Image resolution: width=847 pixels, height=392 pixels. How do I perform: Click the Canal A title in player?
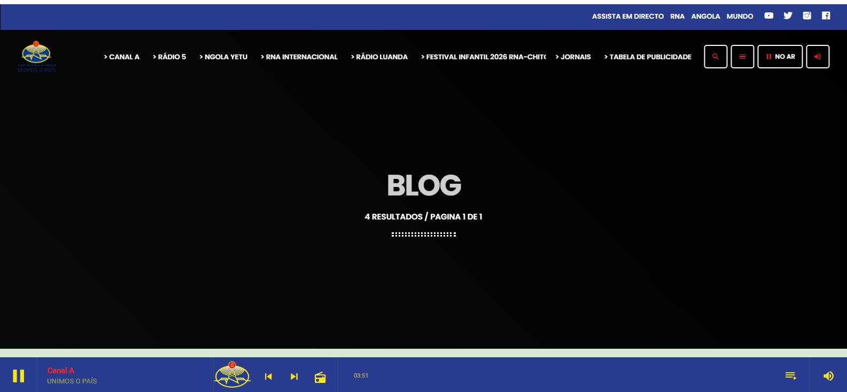[x=61, y=371]
